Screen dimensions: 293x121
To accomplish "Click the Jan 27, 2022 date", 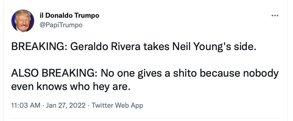I will coord(65,105).
